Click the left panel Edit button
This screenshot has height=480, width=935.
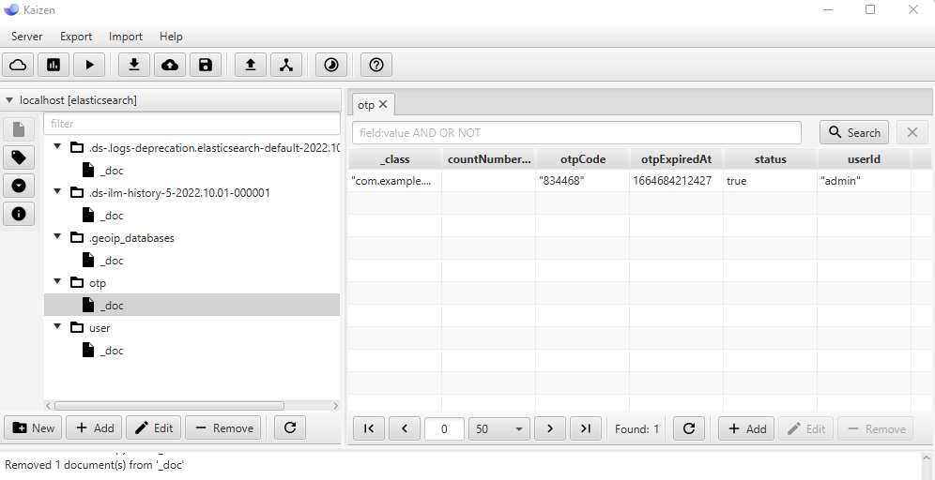click(153, 427)
